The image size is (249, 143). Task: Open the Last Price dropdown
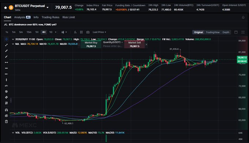tap(99, 32)
